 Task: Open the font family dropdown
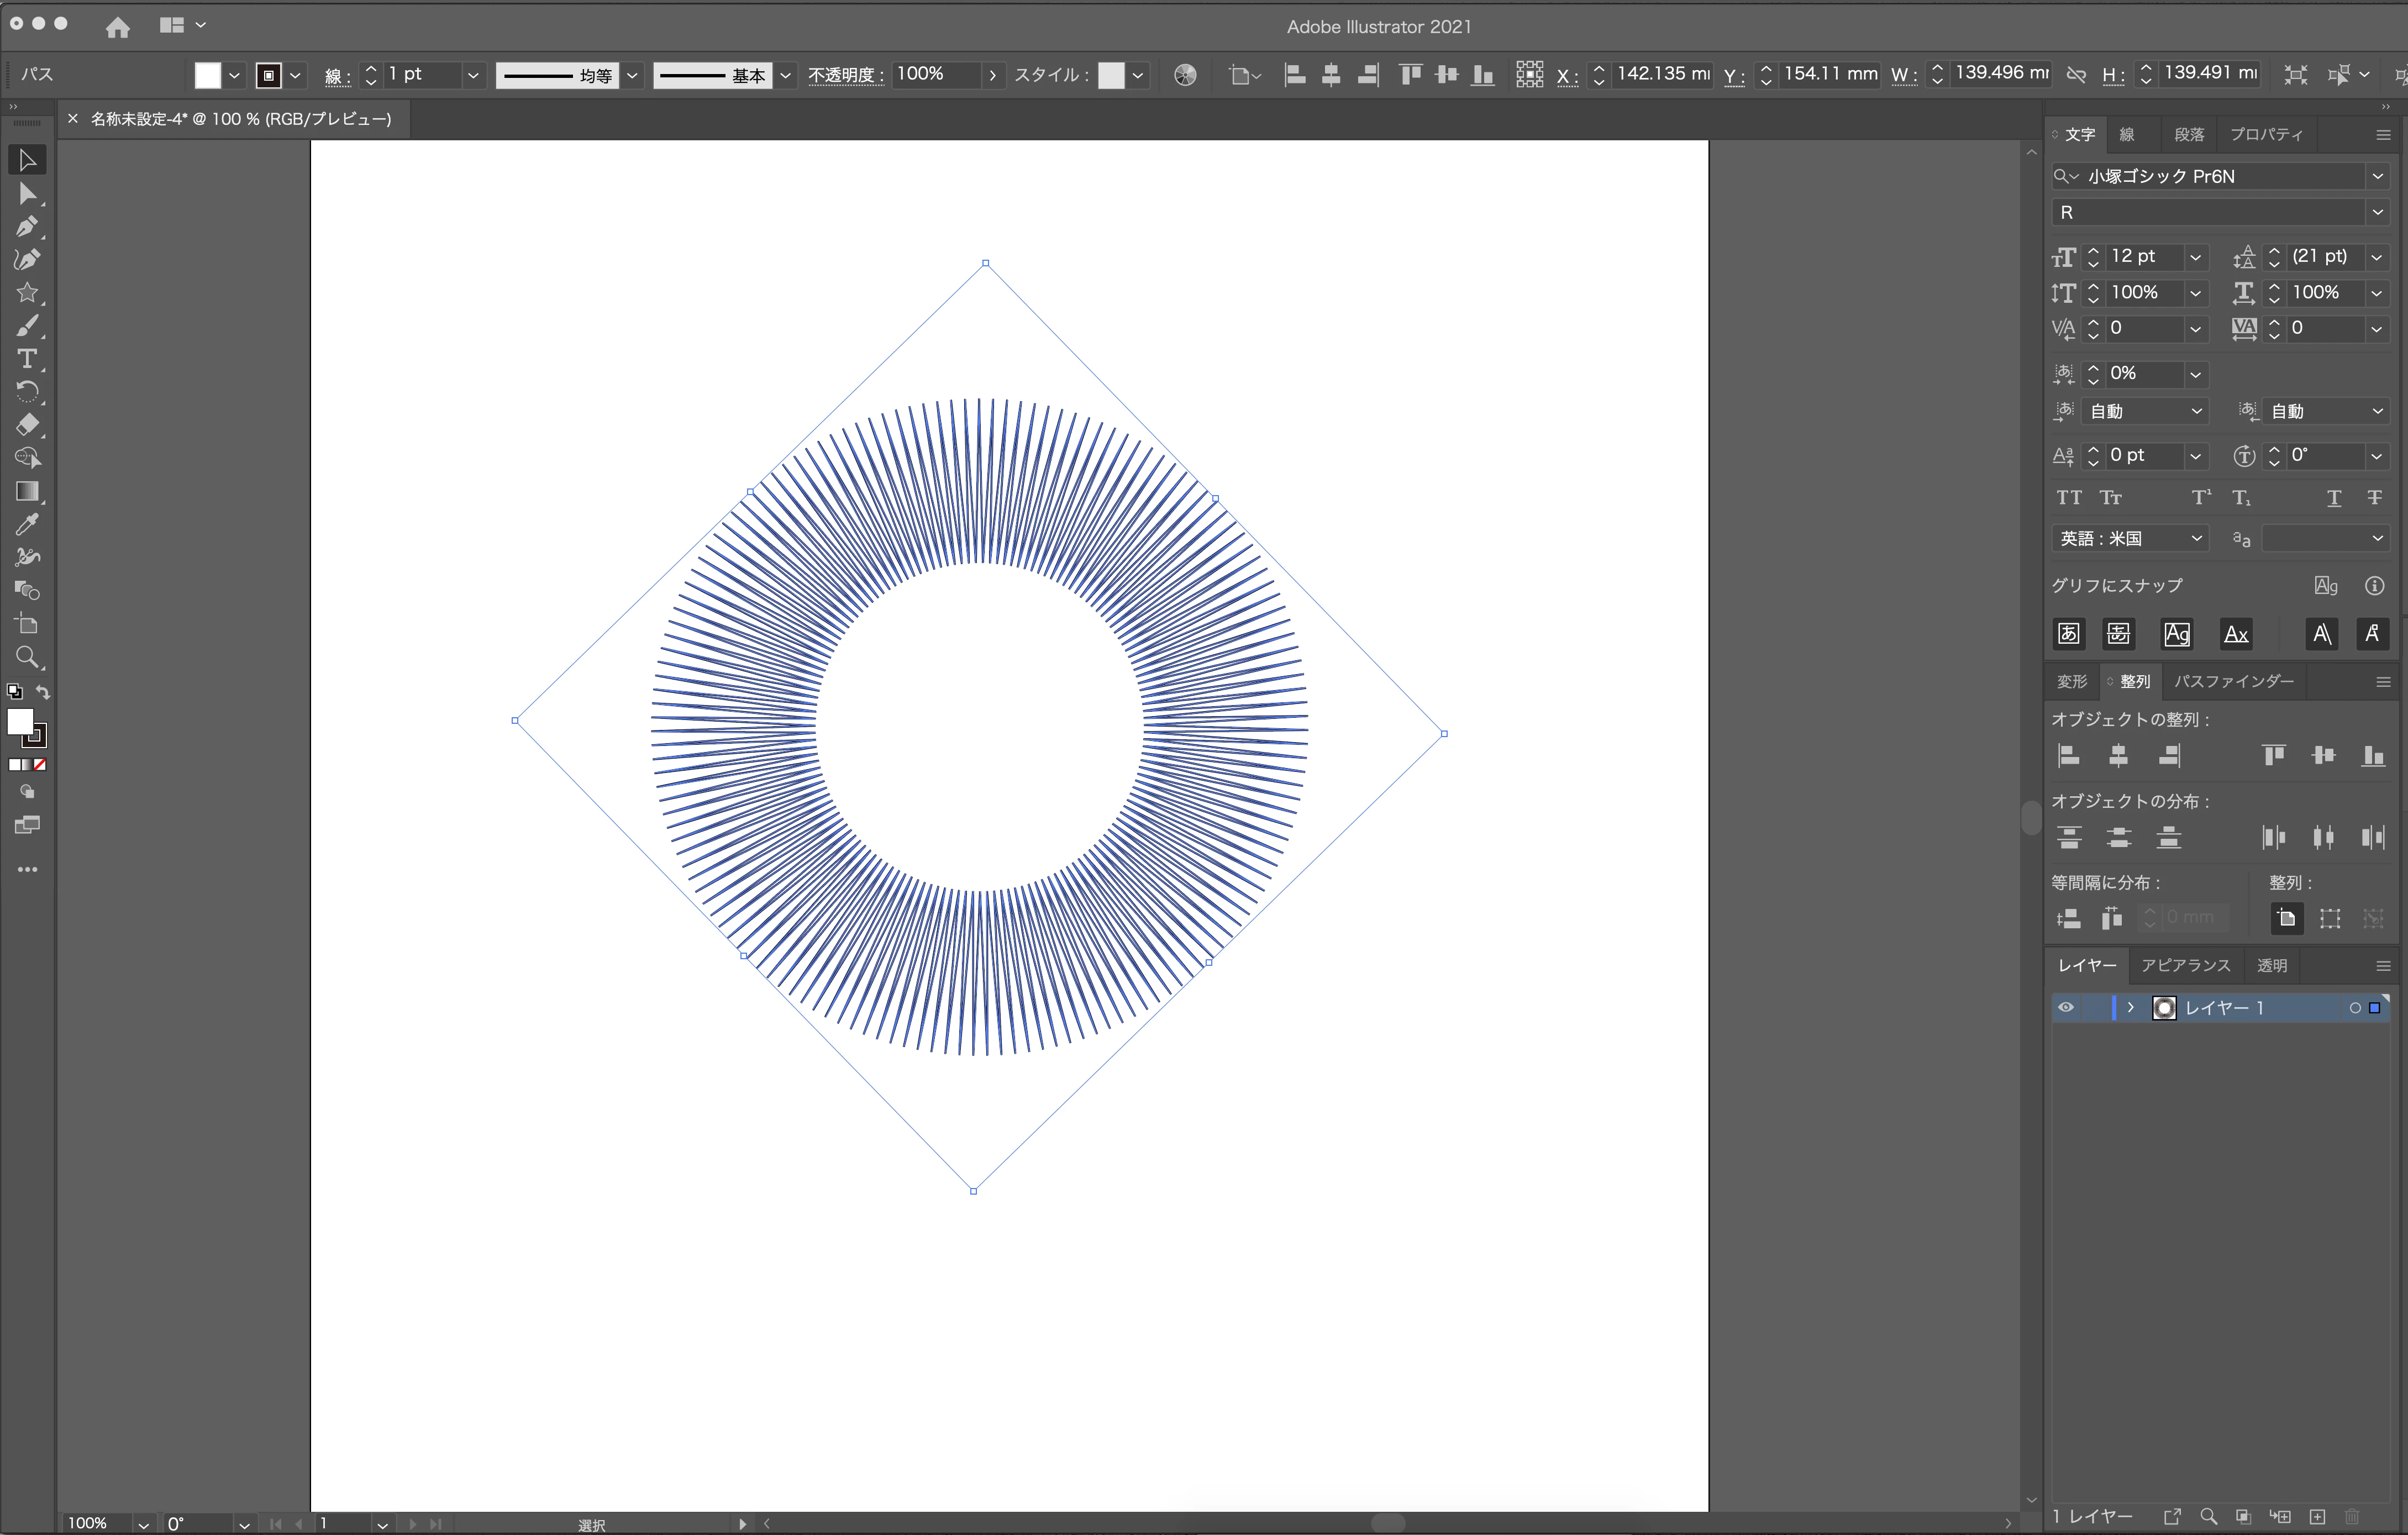coord(2377,177)
